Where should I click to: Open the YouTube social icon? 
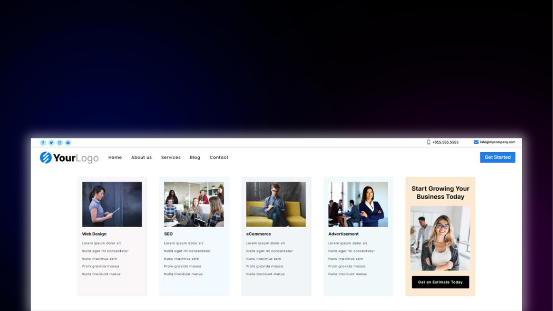click(68, 143)
